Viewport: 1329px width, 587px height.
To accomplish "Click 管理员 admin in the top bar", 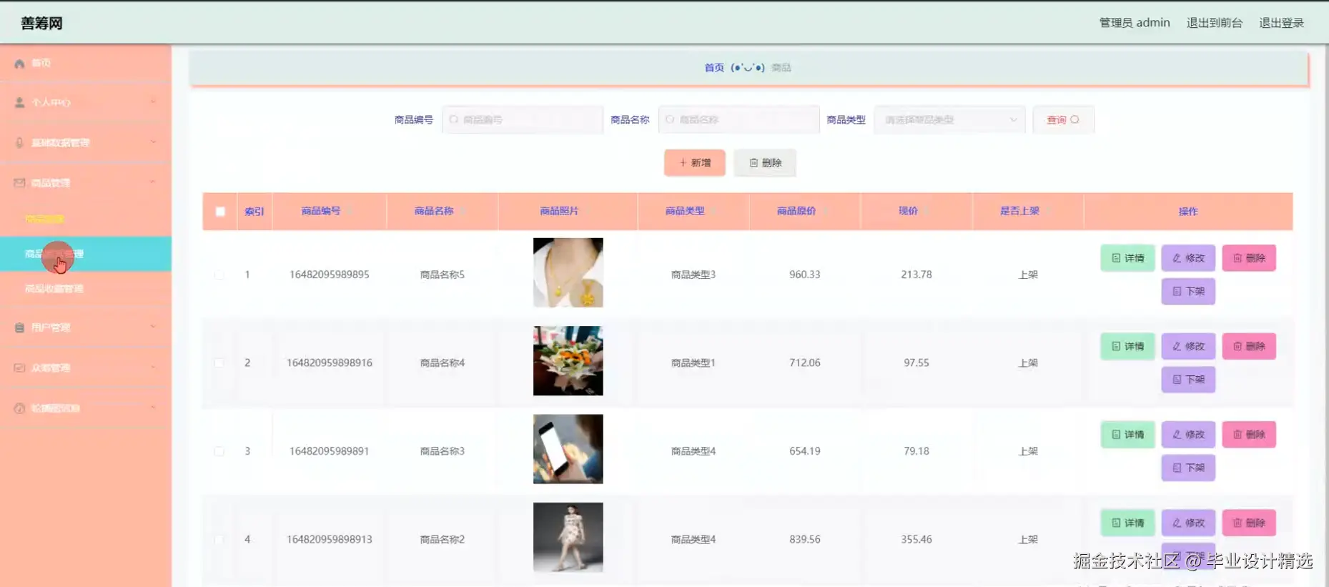I will click(1135, 23).
